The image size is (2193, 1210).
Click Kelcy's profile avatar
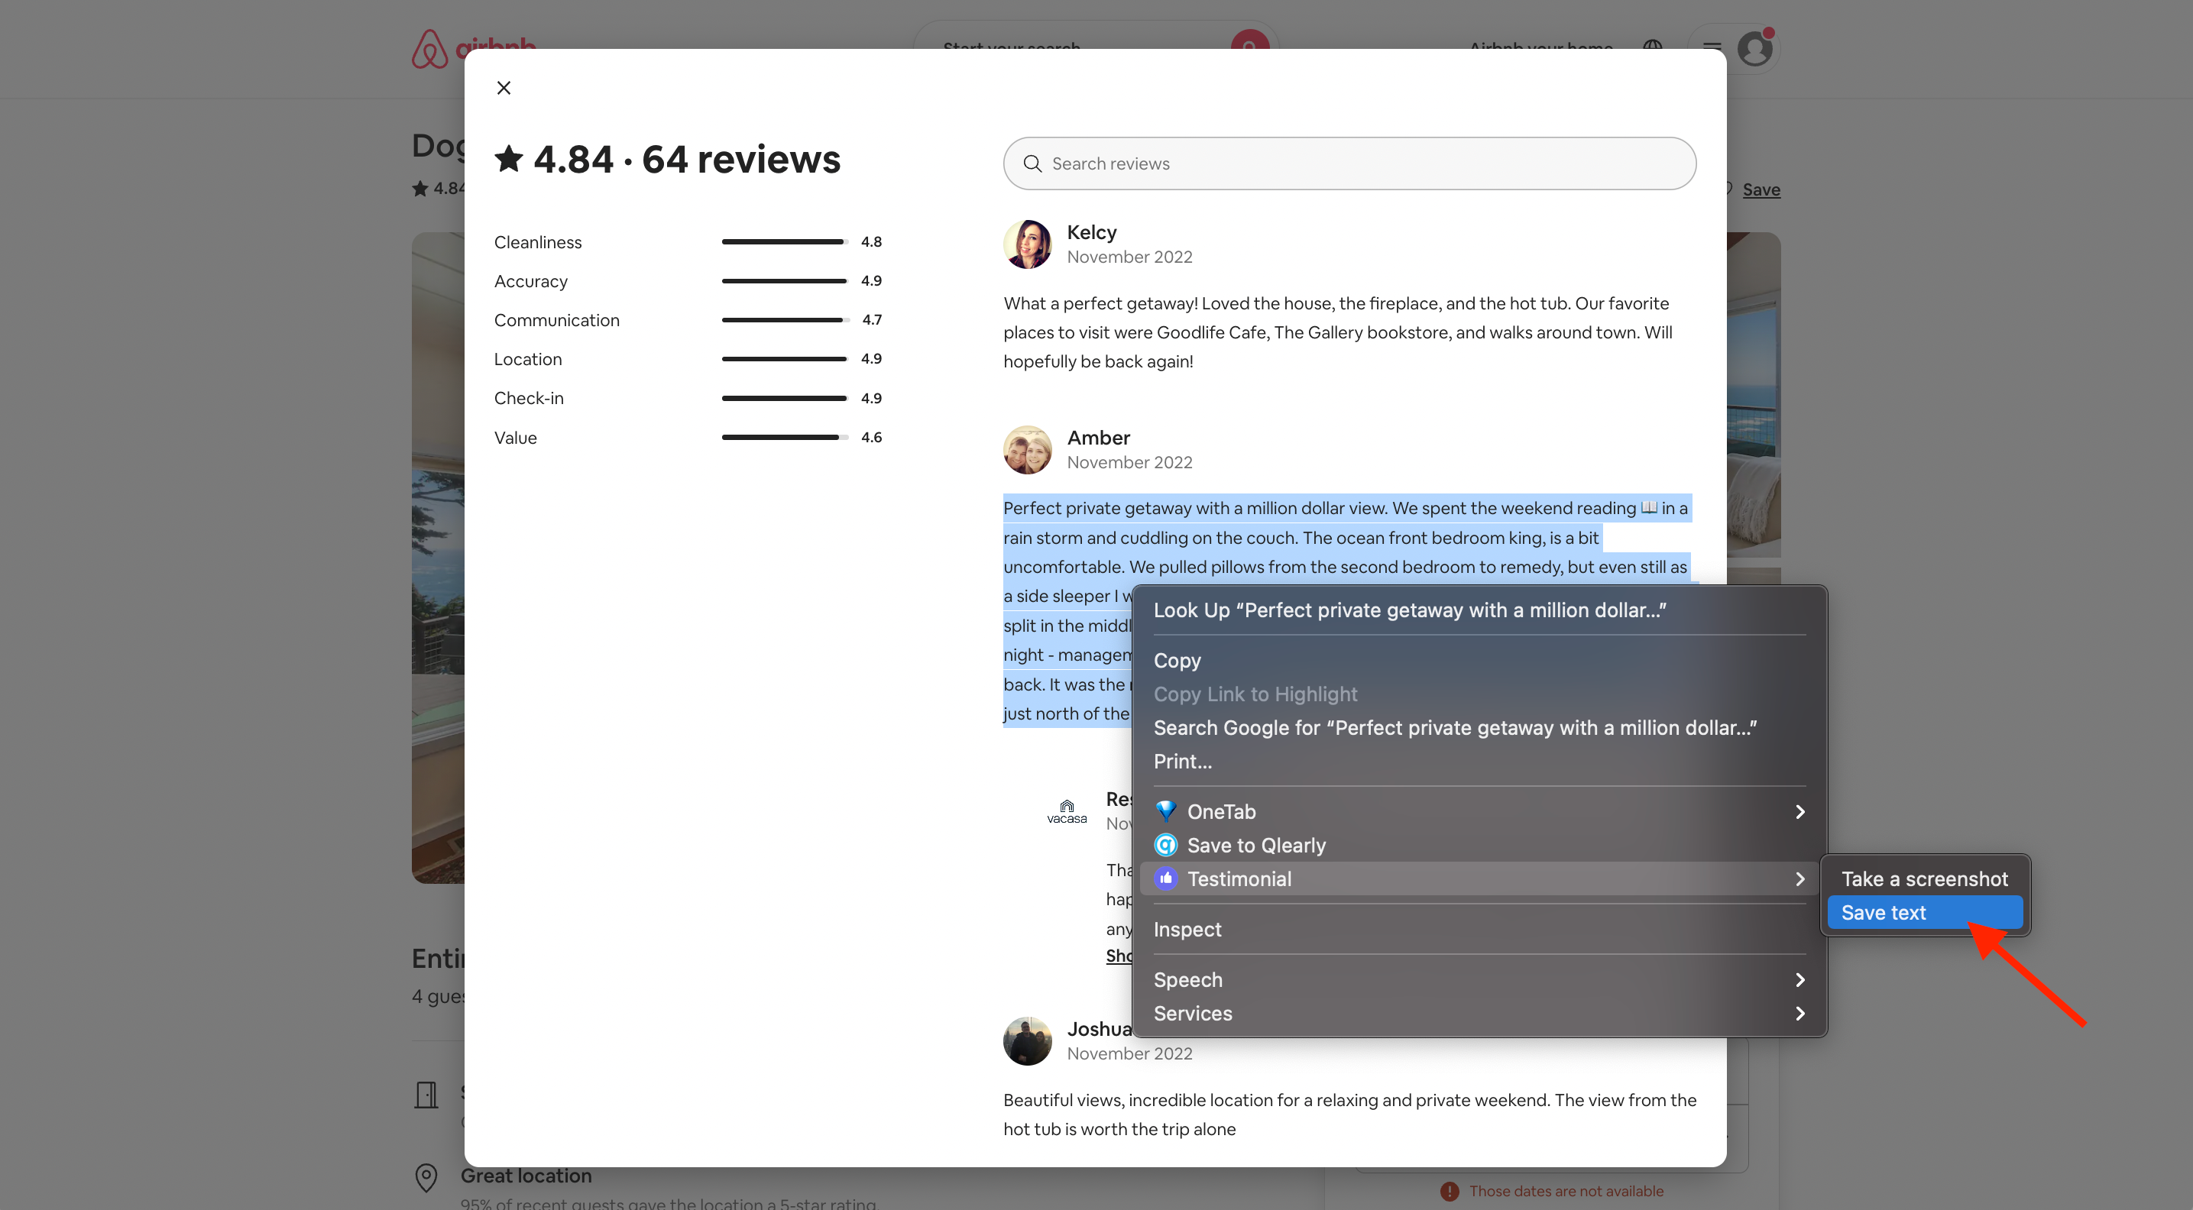(1027, 244)
